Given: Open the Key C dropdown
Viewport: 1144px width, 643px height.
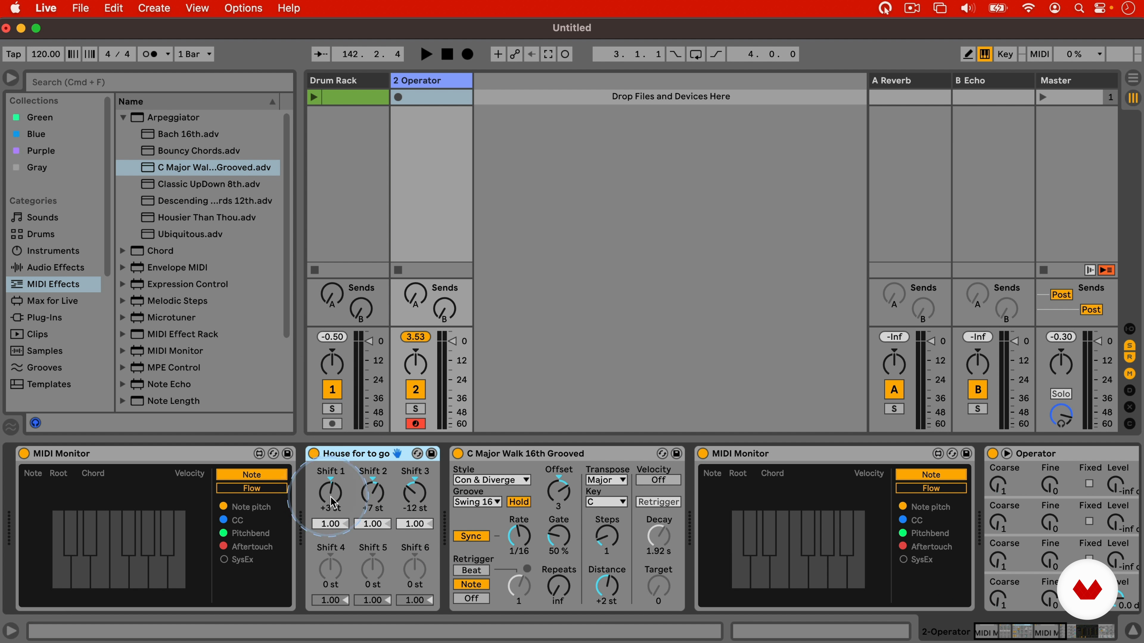Looking at the screenshot, I should pos(606,502).
